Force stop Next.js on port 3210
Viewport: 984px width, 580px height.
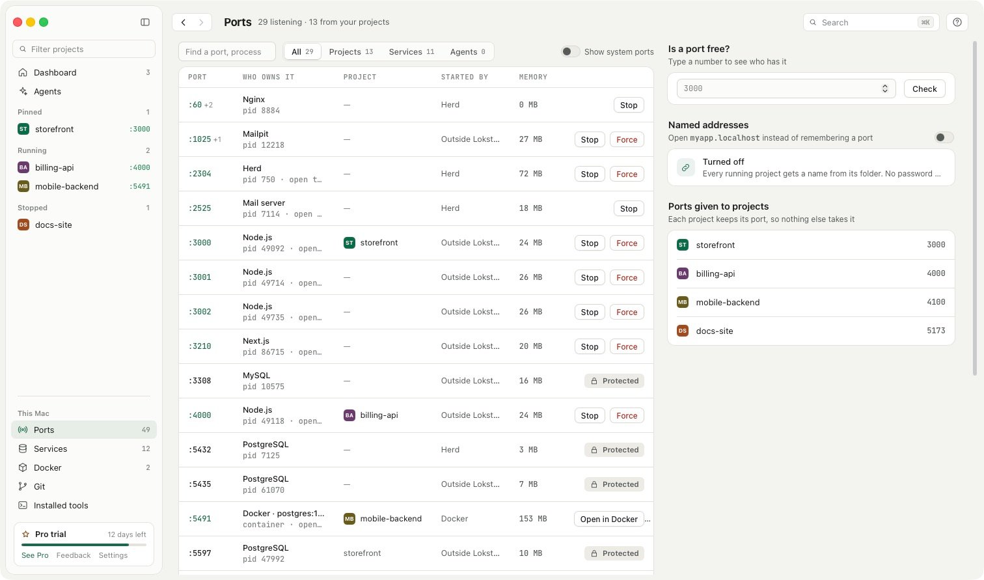coord(627,346)
